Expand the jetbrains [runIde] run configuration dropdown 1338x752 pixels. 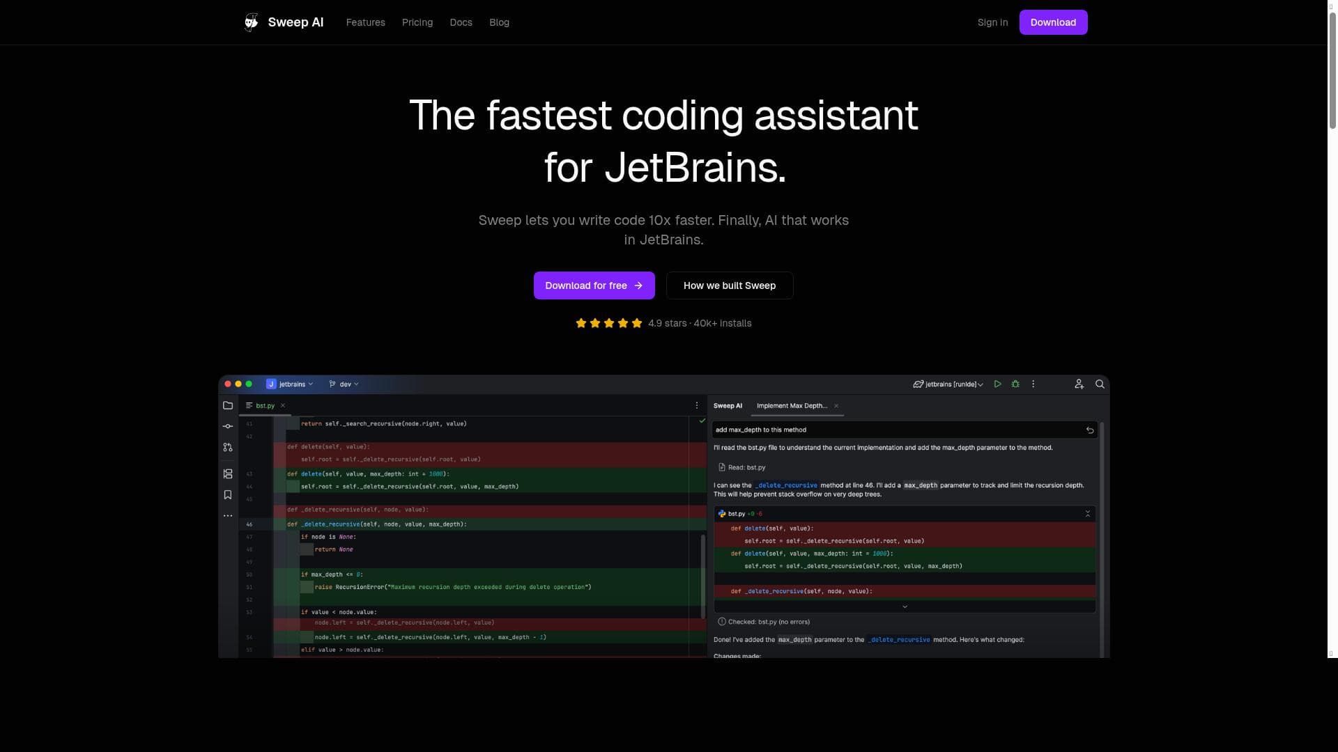948,384
